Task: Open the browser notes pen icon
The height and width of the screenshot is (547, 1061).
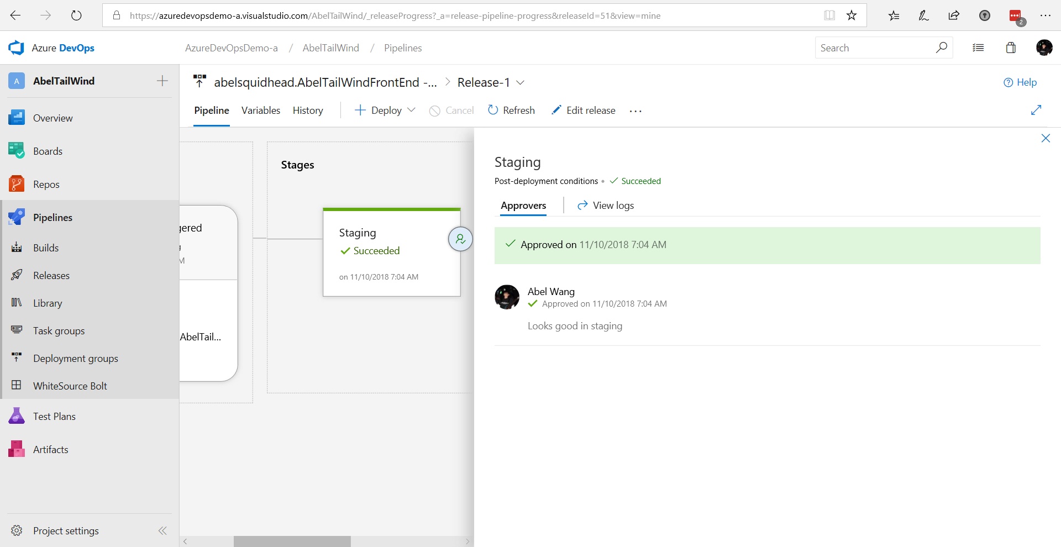Action: click(x=923, y=15)
